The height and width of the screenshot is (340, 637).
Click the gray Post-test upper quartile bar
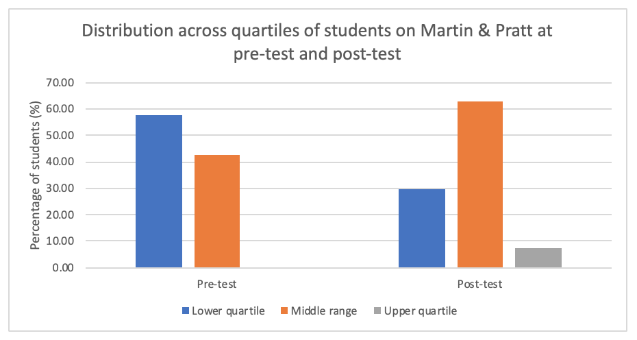pos(538,258)
